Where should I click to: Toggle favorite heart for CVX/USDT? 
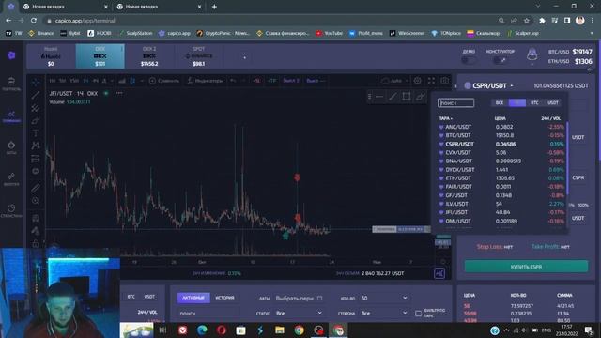coord(441,152)
